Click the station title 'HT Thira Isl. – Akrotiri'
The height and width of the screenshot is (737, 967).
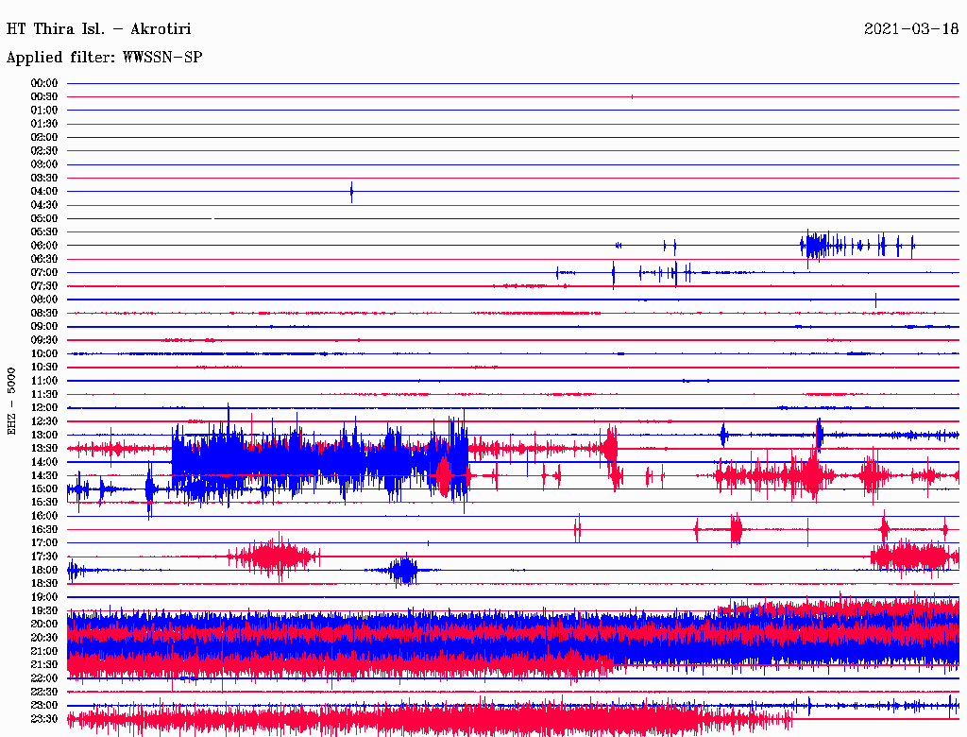click(98, 29)
